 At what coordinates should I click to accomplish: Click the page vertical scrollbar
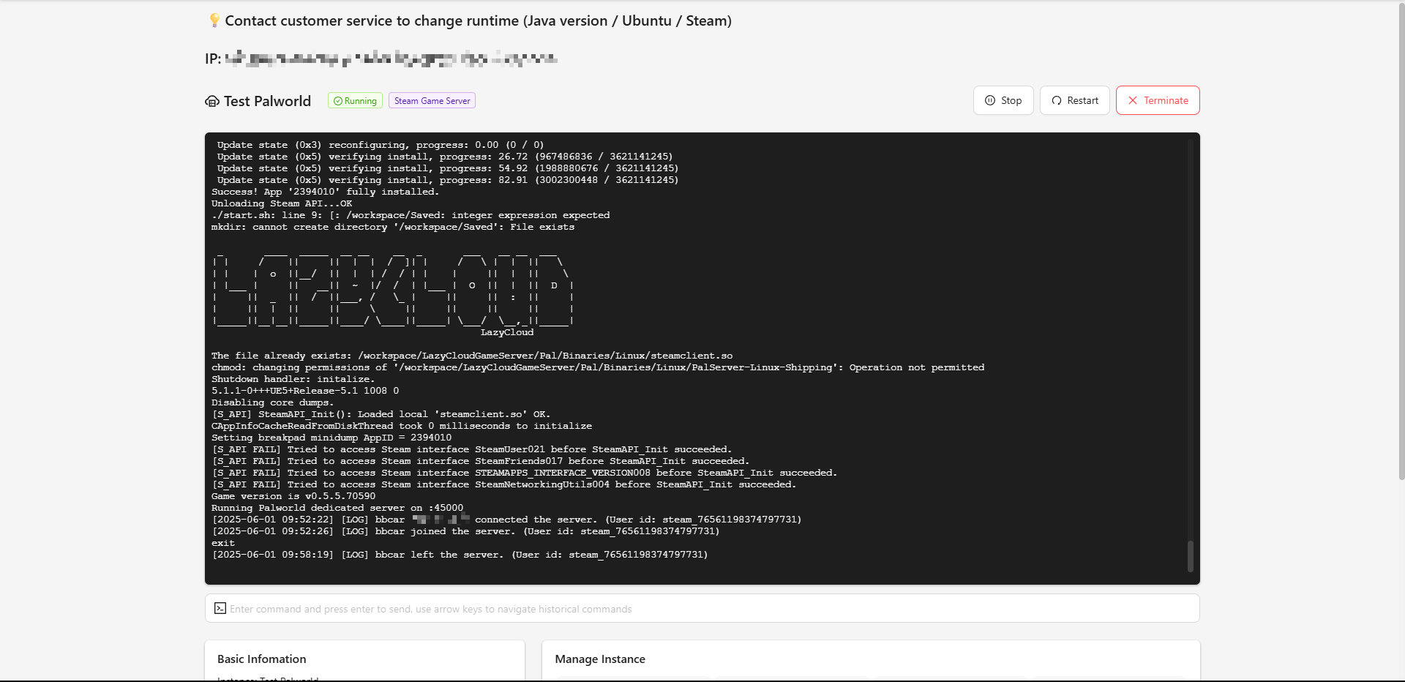1401,241
